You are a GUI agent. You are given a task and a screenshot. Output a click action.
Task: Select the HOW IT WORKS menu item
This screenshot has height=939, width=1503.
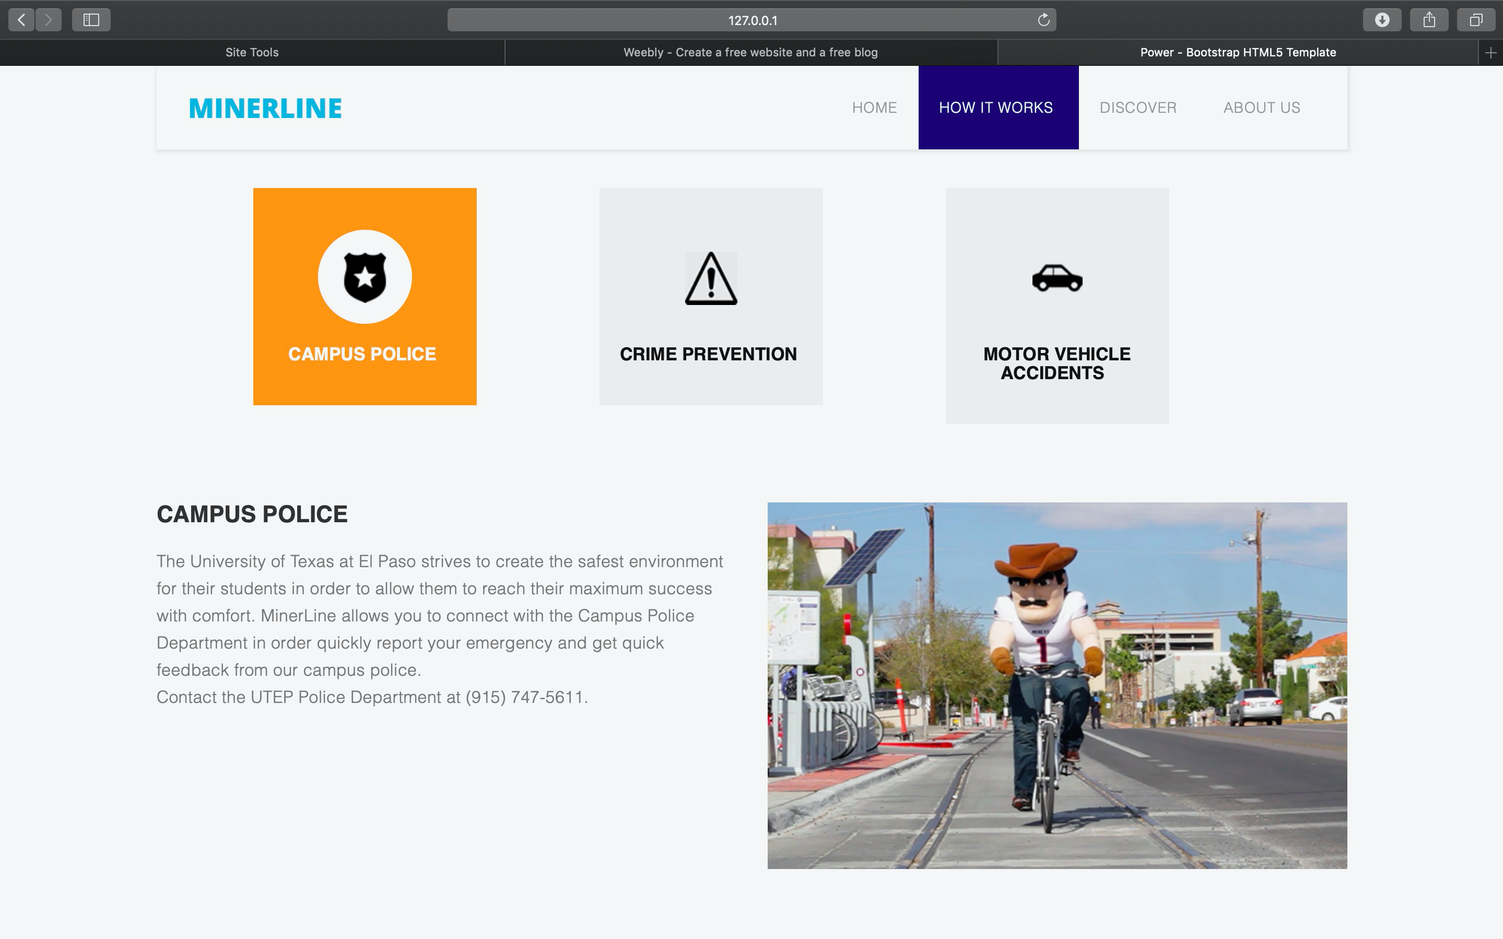tap(995, 108)
